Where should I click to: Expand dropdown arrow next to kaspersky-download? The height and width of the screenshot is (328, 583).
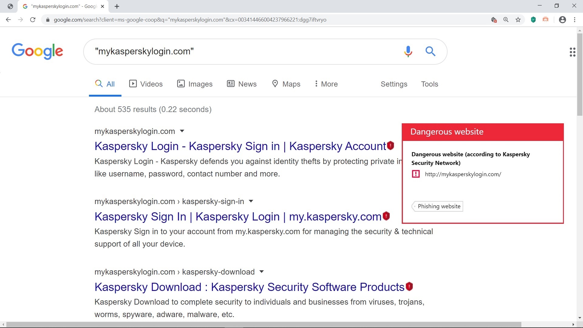(261, 272)
